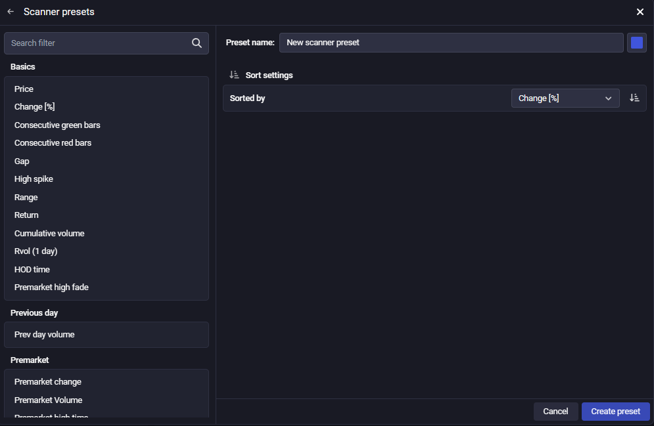The width and height of the screenshot is (654, 426).
Task: Select Prev day volume filter
Action: pos(44,335)
